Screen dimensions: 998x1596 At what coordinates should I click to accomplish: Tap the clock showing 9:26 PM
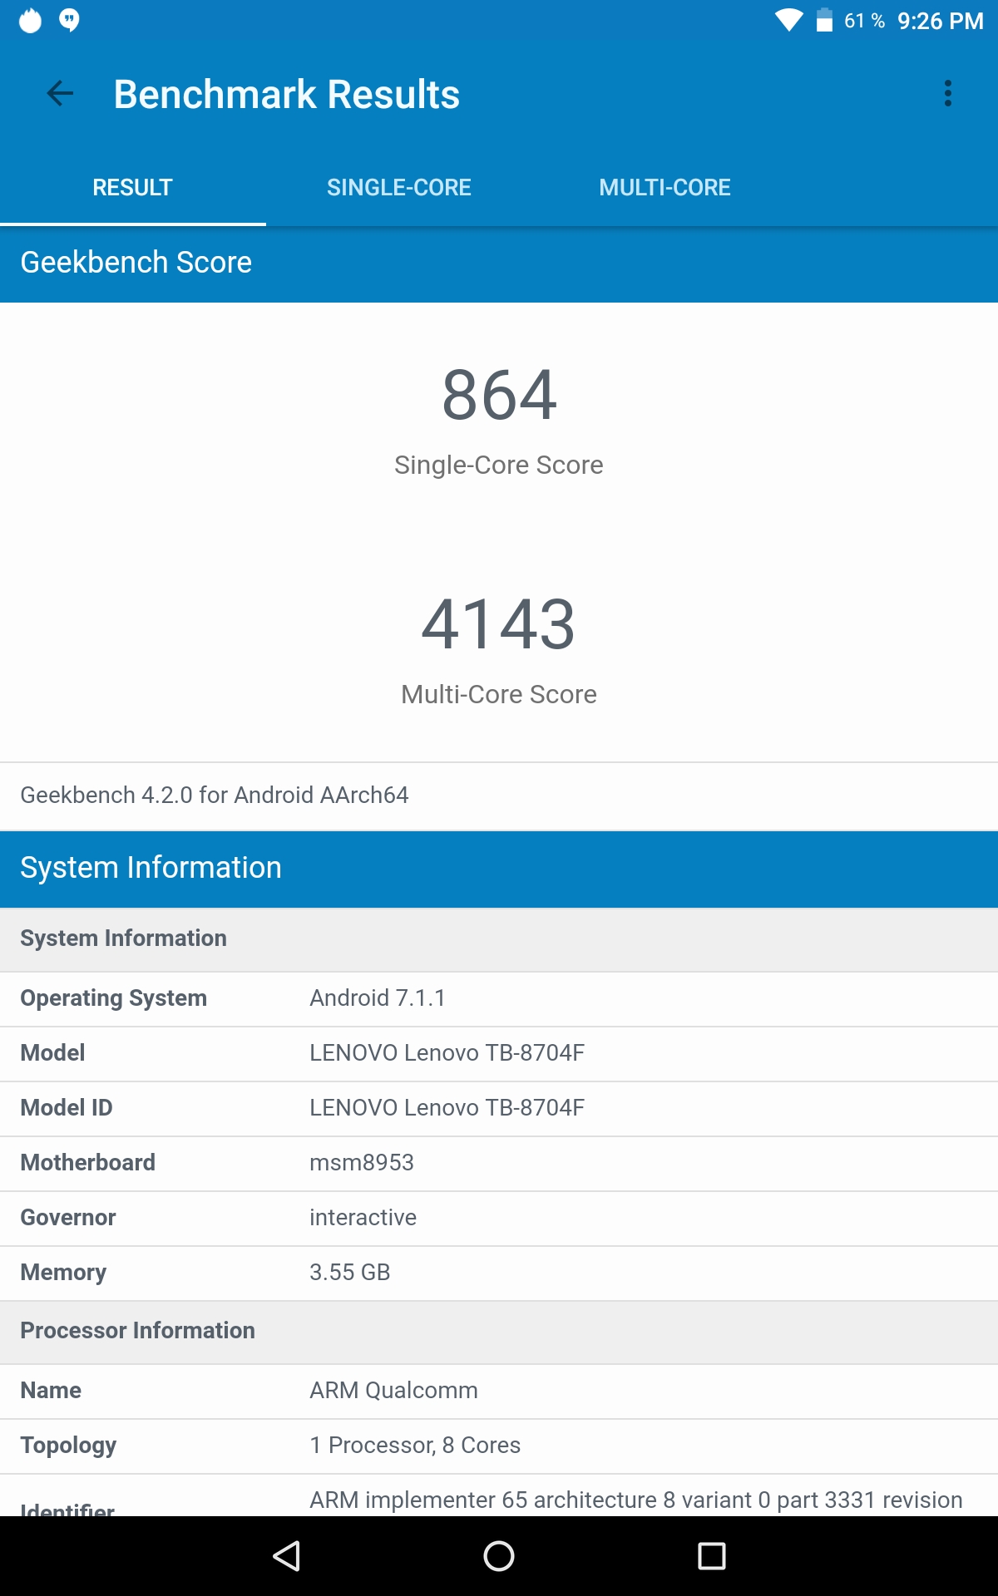940,21
